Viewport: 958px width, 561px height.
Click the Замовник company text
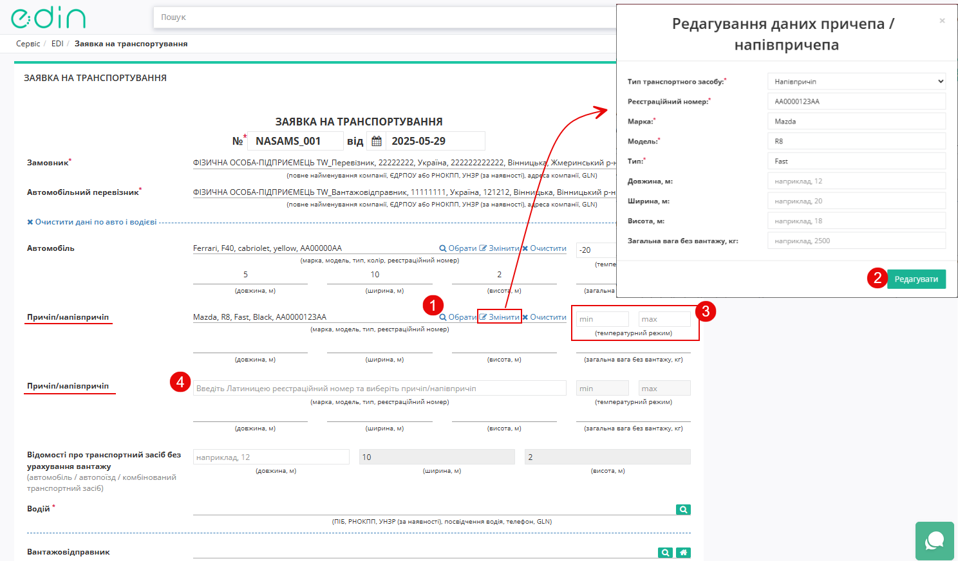coord(404,163)
